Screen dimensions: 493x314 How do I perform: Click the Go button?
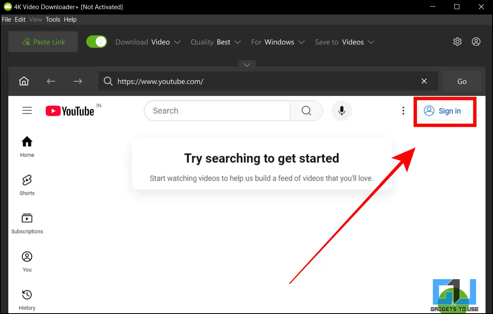coord(462,81)
